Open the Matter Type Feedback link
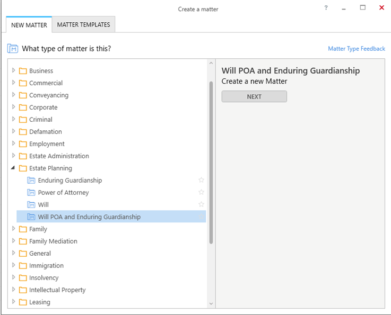This screenshot has width=391, height=315. pyautogui.click(x=356, y=49)
